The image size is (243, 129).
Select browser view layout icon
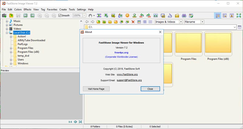tap(217, 15)
